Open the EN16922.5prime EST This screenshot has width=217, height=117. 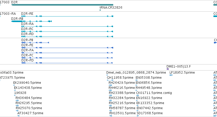pos(137,101)
